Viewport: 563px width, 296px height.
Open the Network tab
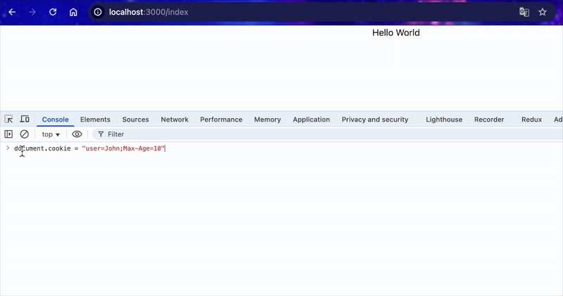click(x=175, y=120)
